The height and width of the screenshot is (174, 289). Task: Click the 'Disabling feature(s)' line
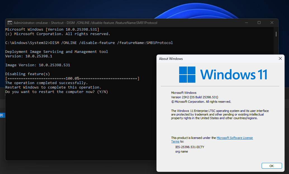click(27, 74)
